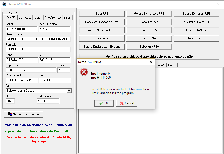The width and height of the screenshot is (224, 154).
Task: Click the Cód. Cidade input field
Action: coord(48,101)
